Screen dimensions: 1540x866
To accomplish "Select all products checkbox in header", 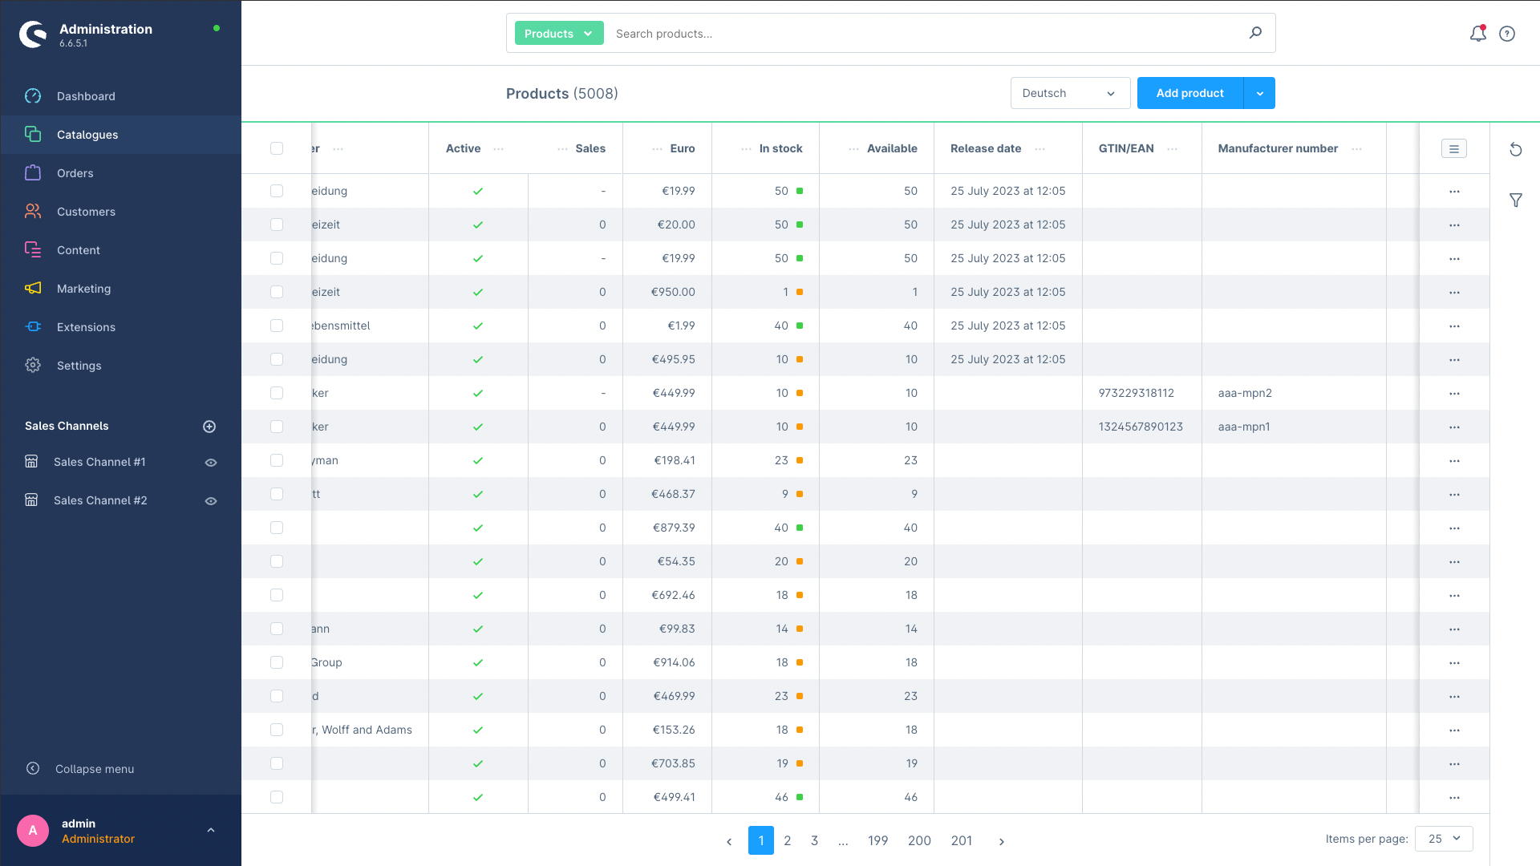I will tap(277, 148).
